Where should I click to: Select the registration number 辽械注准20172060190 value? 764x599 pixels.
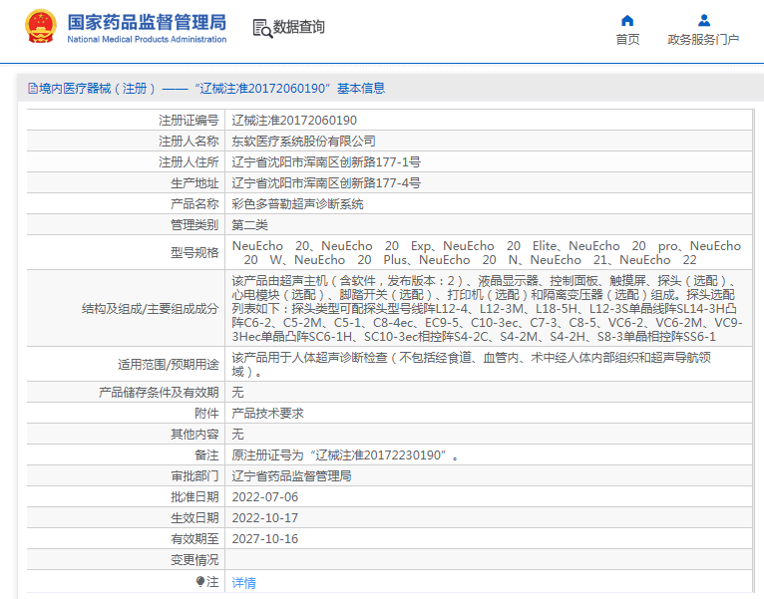pyautogui.click(x=294, y=121)
